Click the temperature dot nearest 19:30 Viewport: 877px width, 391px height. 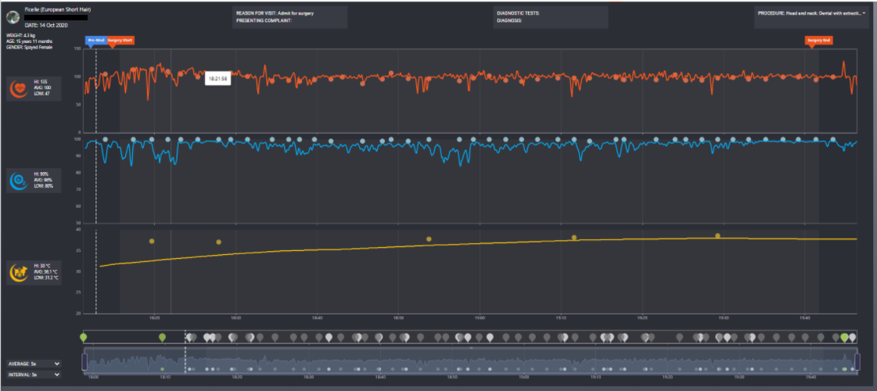coord(717,235)
